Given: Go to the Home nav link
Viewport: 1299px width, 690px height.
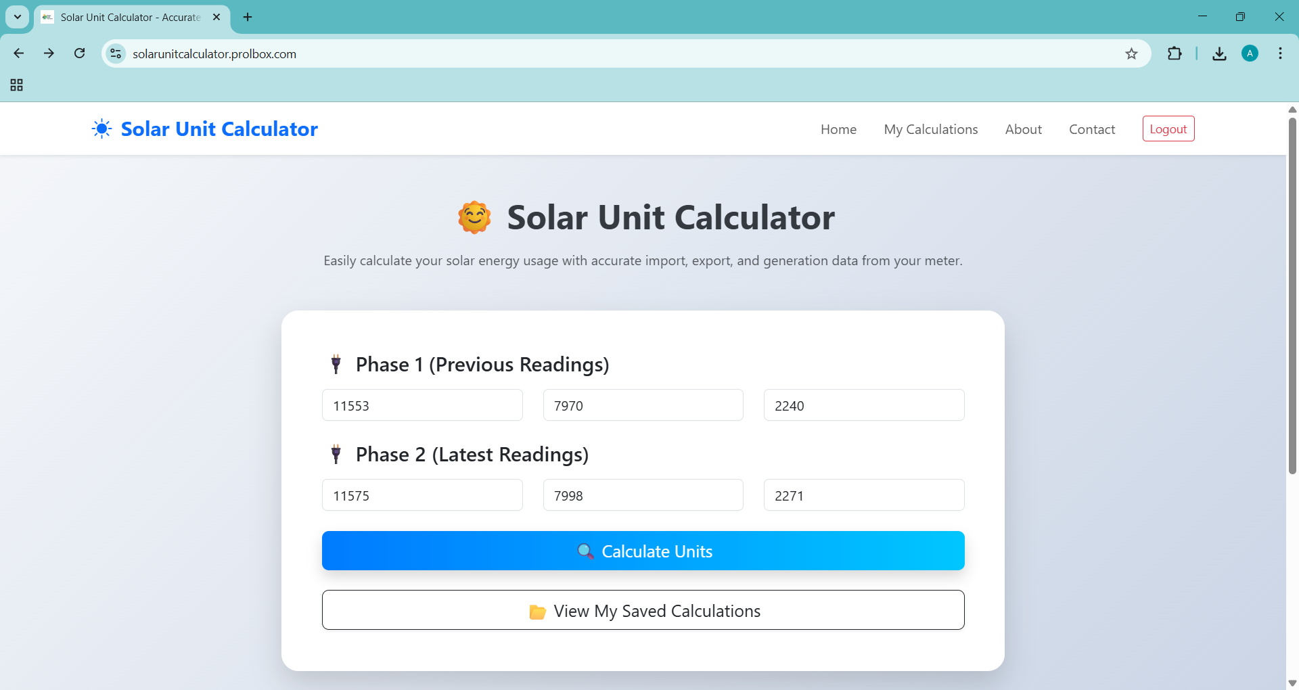Looking at the screenshot, I should 838,129.
